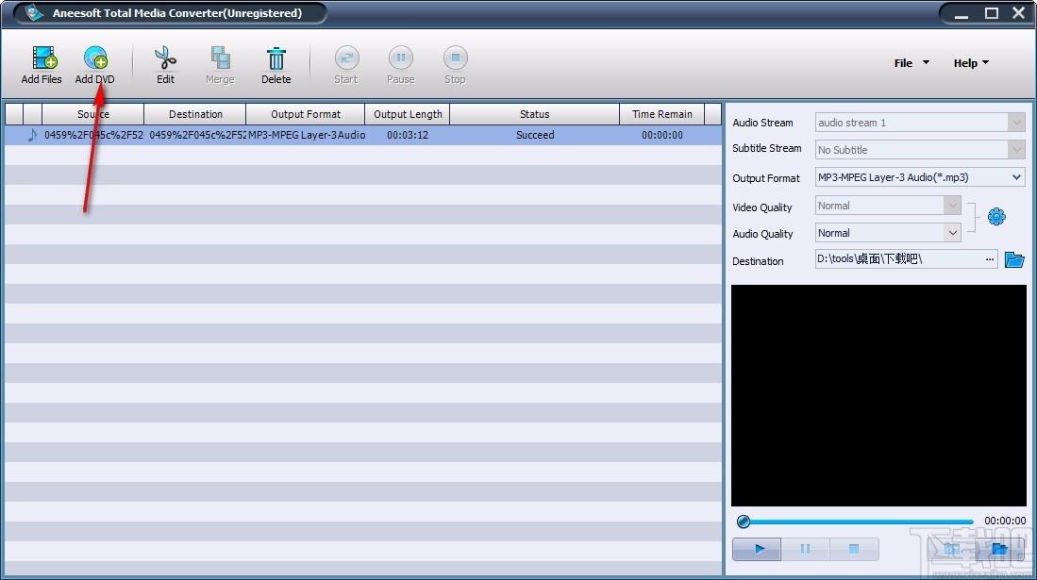
Task: Click the Destination column header
Action: [195, 114]
